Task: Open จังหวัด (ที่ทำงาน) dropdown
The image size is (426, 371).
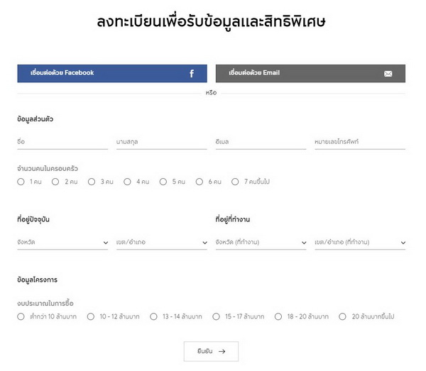Action: 261,243
